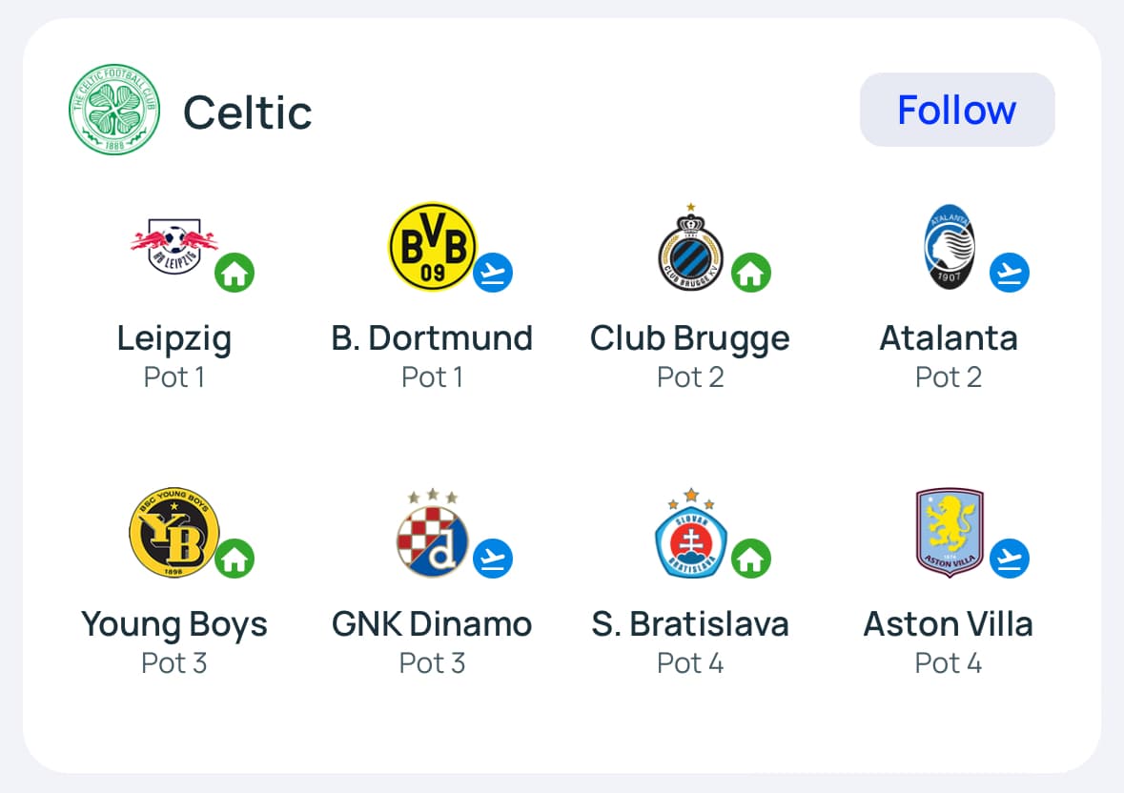The image size is (1124, 793).
Task: Click the Celtic team name
Action: pos(248,112)
